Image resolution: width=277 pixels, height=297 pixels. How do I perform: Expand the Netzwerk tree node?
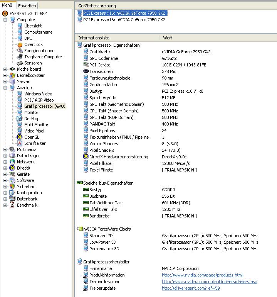[5, 162]
